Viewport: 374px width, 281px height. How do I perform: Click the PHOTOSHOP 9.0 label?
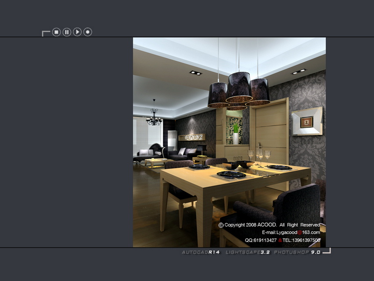(297, 252)
